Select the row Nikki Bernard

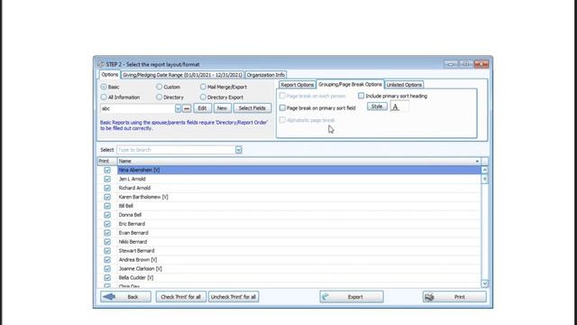pyautogui.click(x=298, y=242)
